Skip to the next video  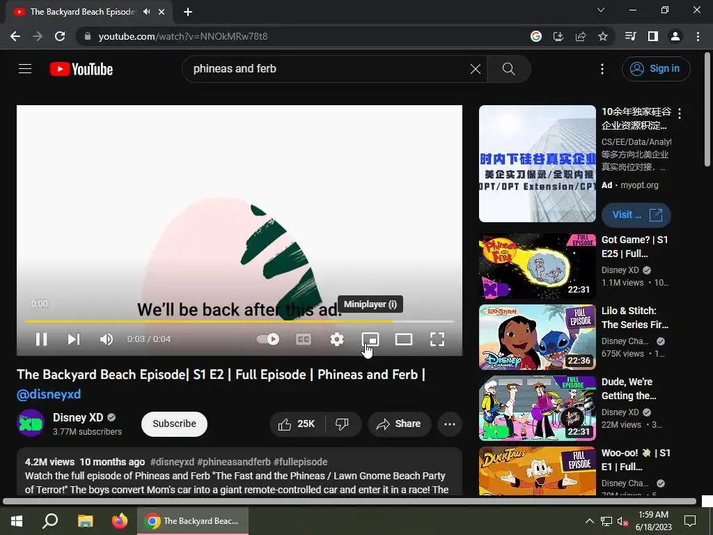pyautogui.click(x=74, y=339)
